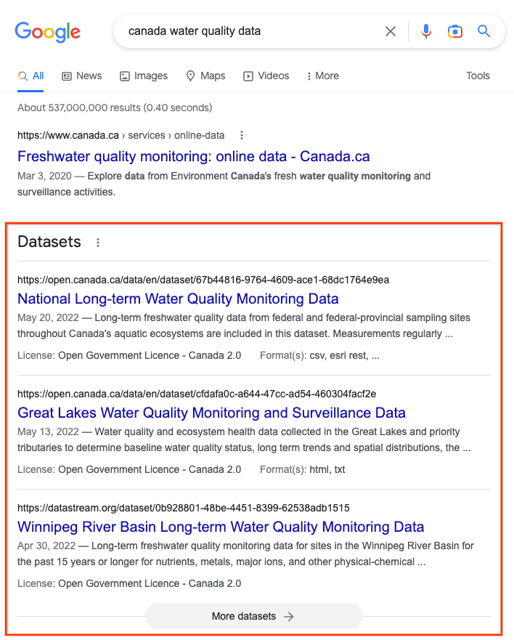Start voice search with the microphone icon

(x=426, y=31)
